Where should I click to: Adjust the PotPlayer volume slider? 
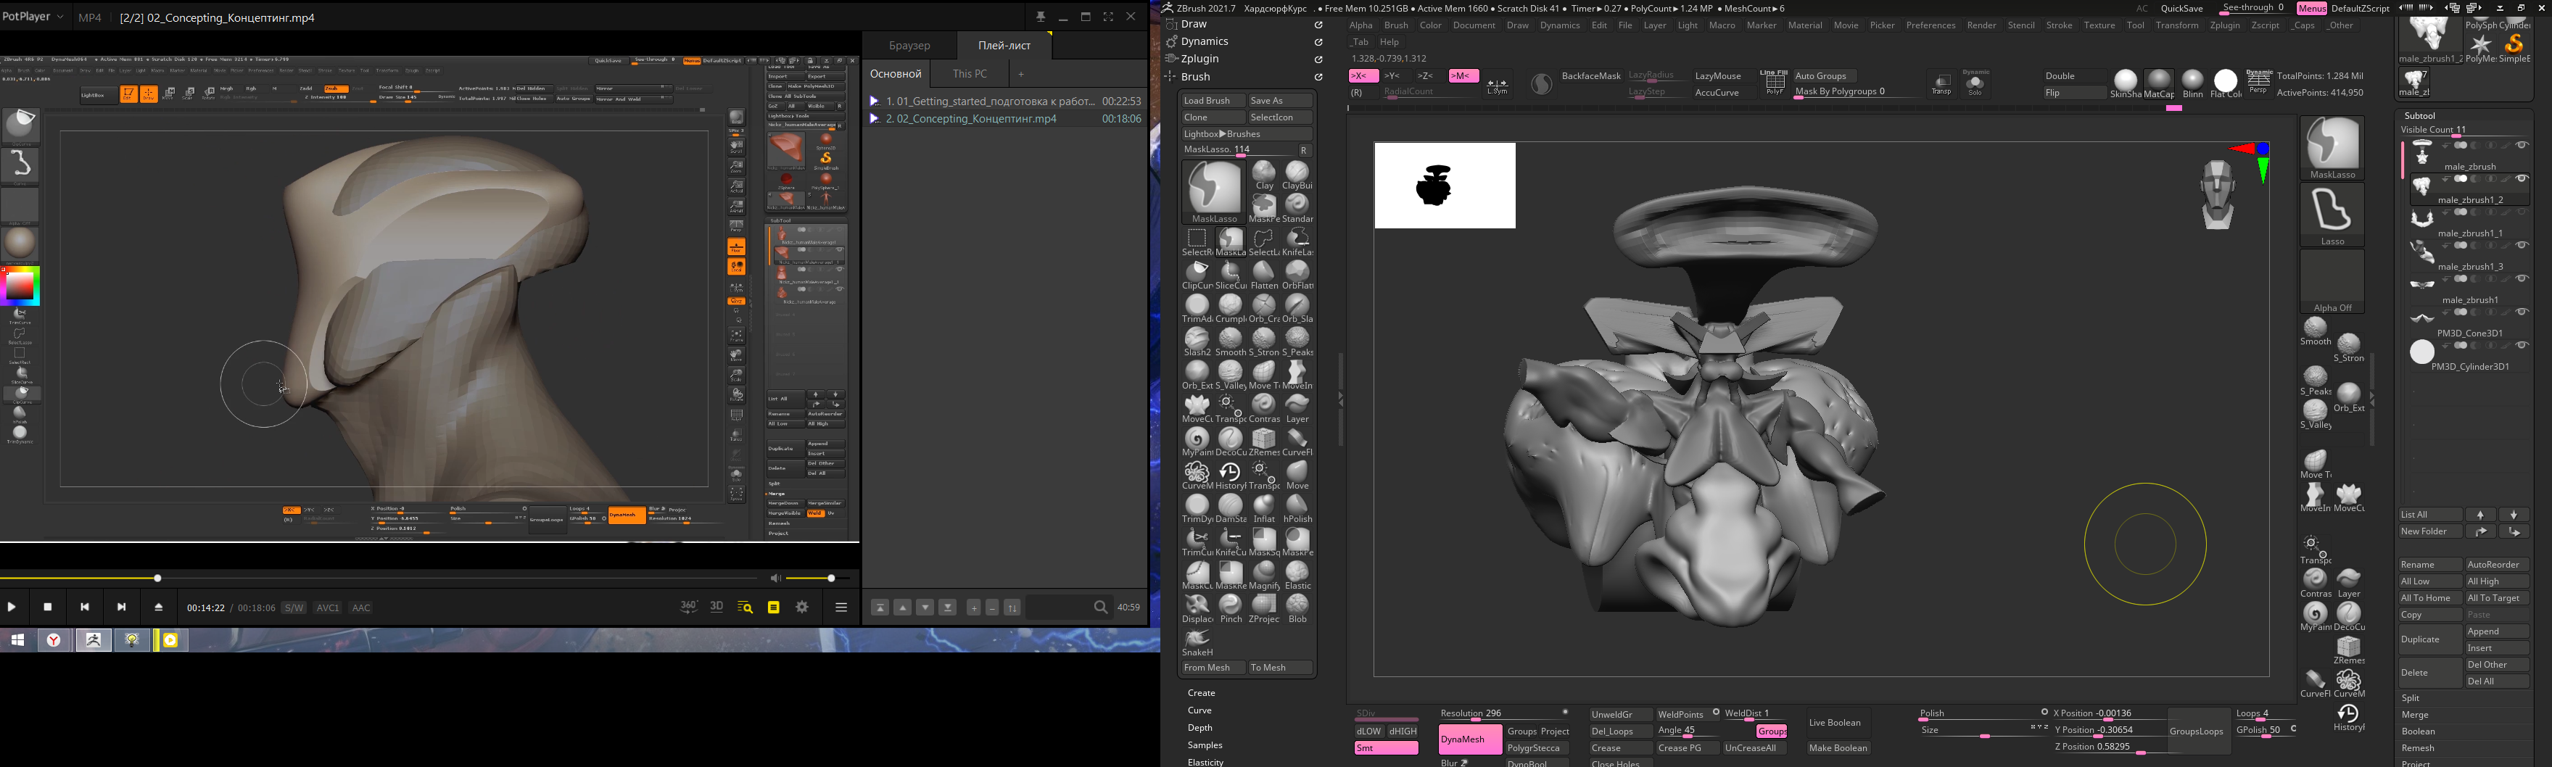point(817,579)
